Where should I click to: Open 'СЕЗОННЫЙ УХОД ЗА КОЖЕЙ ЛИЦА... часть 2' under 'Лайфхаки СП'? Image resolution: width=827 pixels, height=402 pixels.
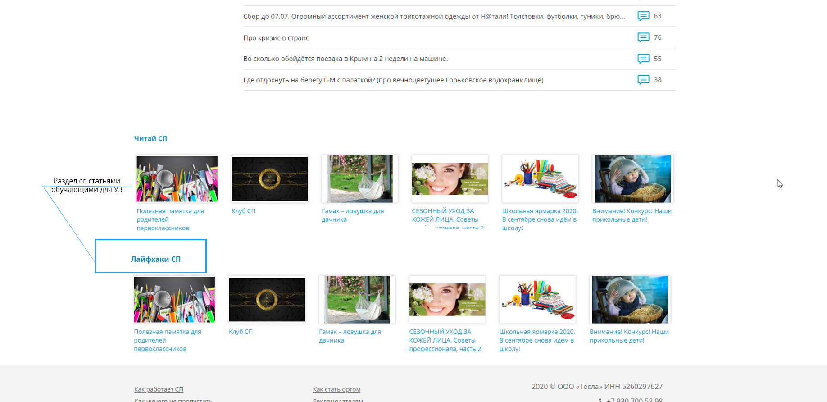click(x=445, y=340)
